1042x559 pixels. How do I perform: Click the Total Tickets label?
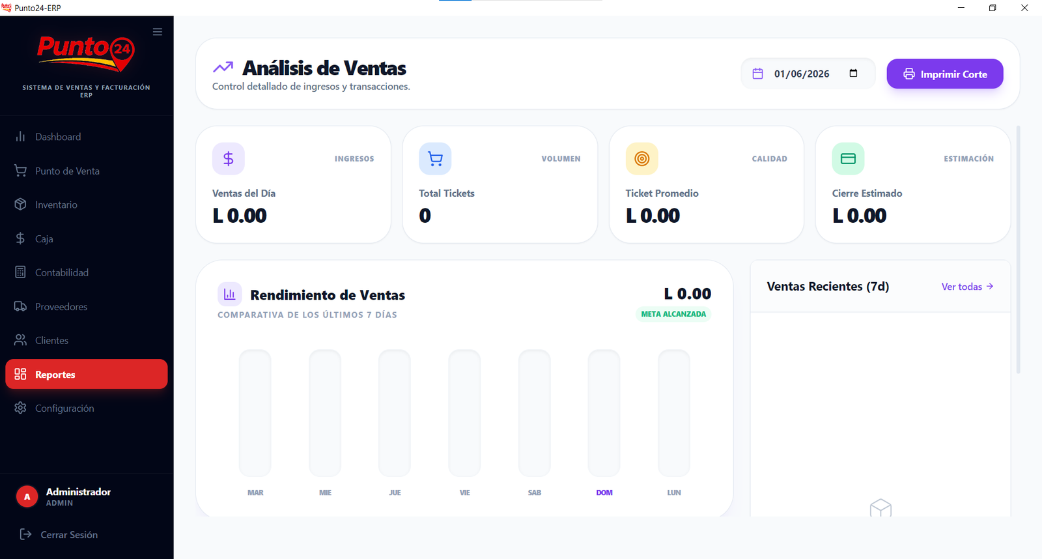pyautogui.click(x=447, y=193)
